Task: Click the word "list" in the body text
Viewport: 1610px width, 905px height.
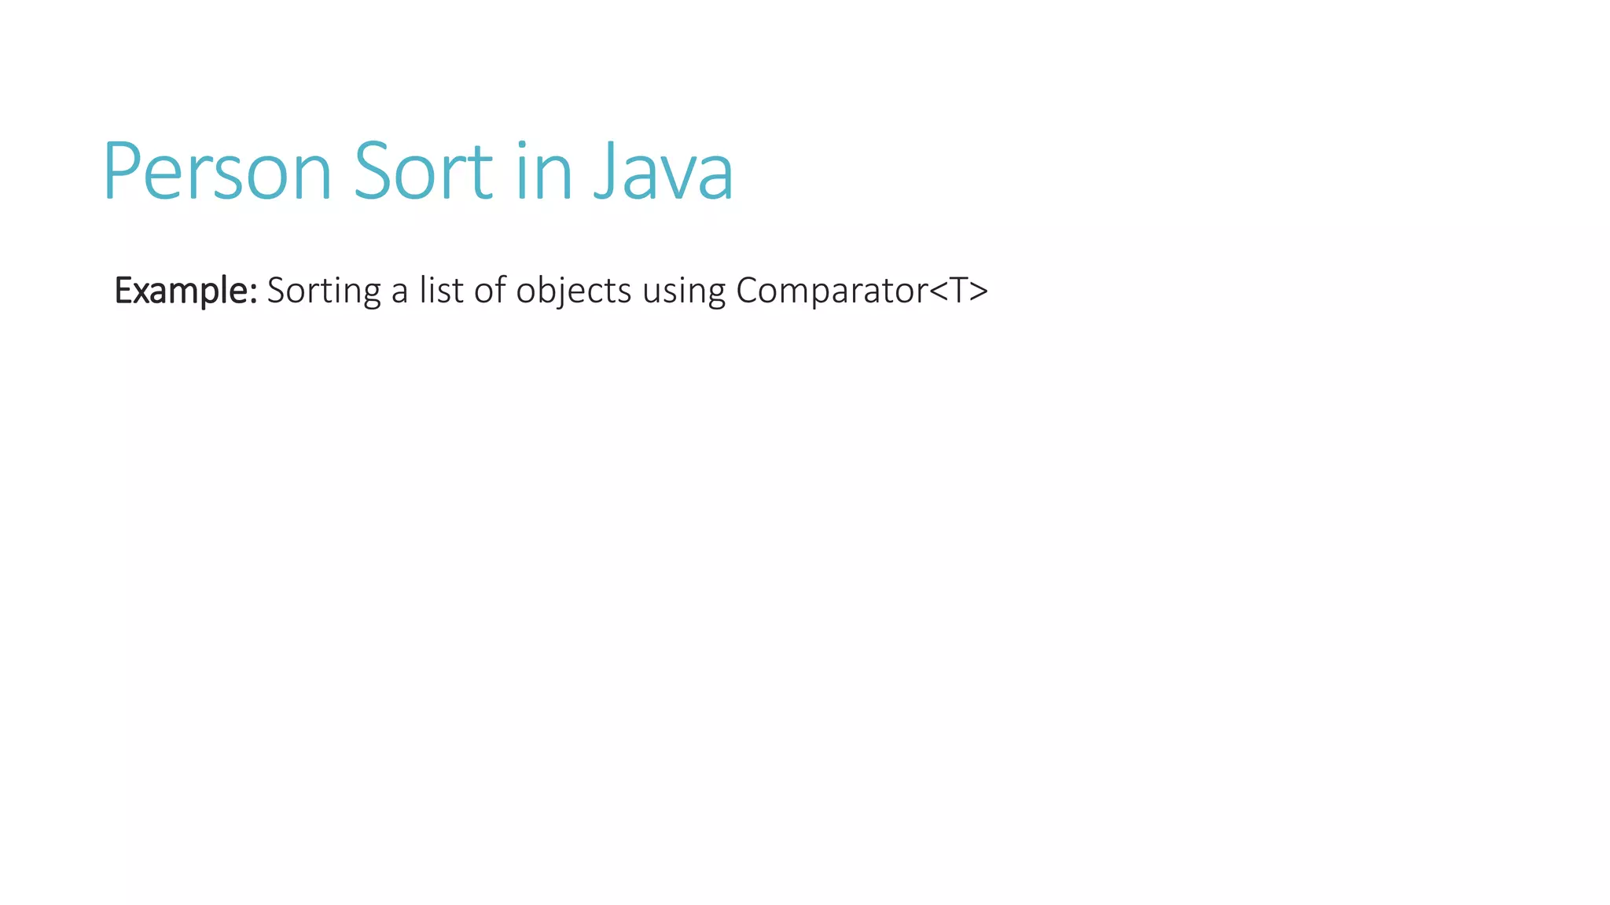Action: [442, 289]
